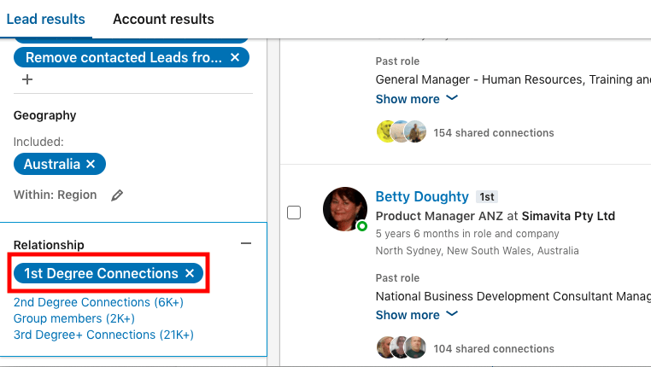Collapse the Relationship section minus icon
Screen dimensions: 651x367
pyautogui.click(x=246, y=243)
